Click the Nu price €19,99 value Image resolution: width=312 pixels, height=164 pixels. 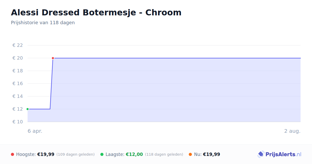(x=211, y=154)
